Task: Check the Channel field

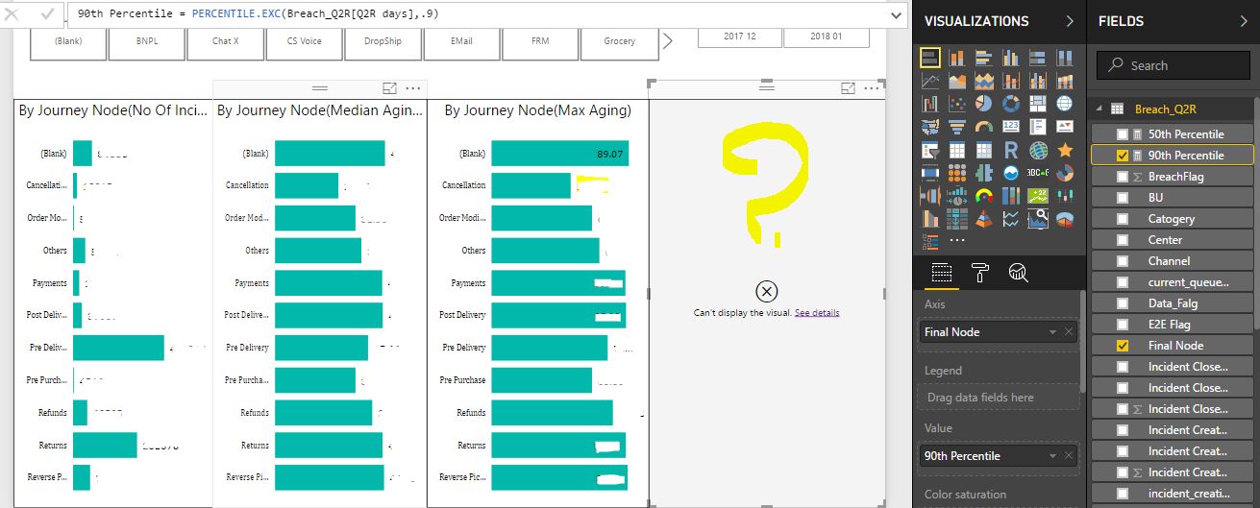Action: coord(1123,261)
